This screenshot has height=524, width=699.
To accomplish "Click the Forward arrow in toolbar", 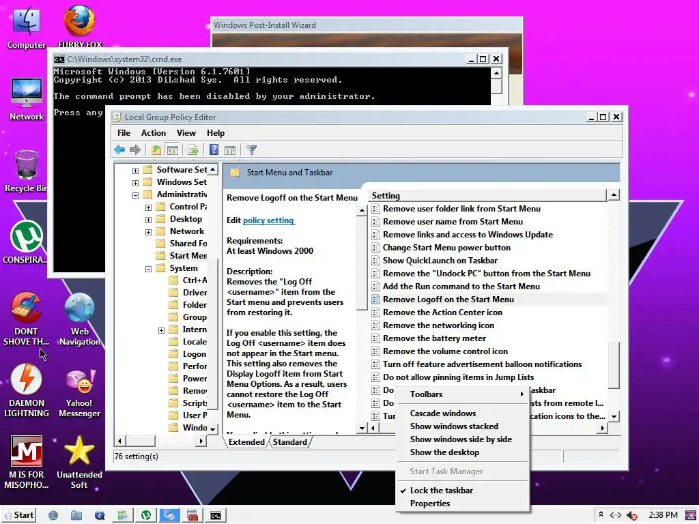I will [x=135, y=149].
